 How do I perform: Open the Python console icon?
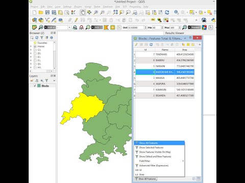coord(213,20)
